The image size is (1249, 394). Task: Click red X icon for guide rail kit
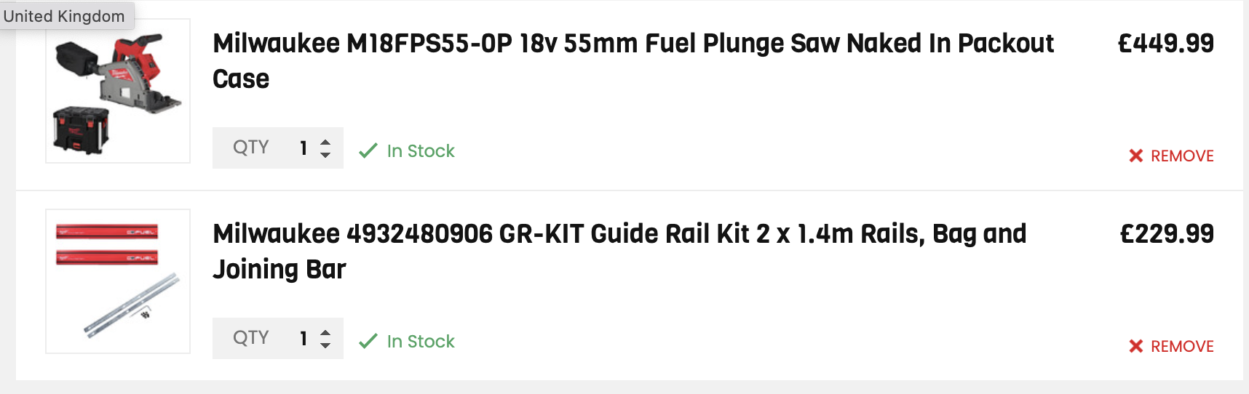[1135, 346]
